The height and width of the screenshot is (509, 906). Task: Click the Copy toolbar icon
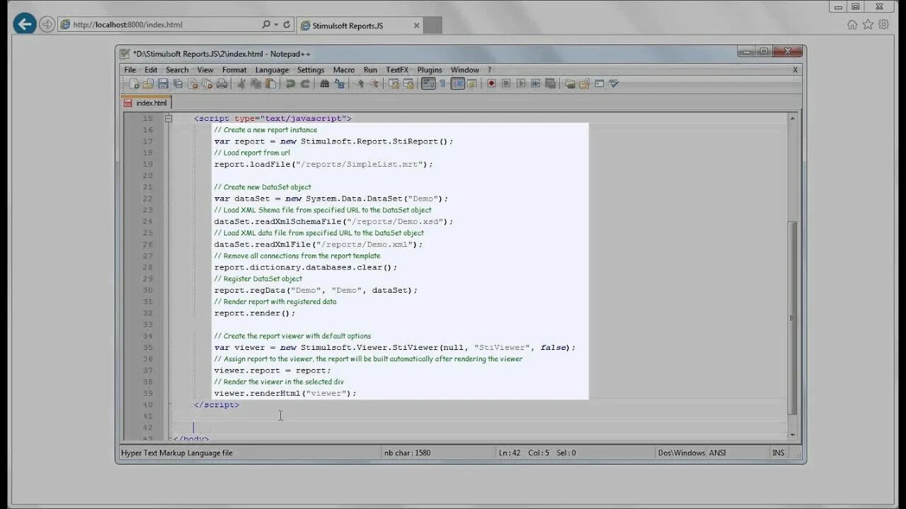point(256,83)
